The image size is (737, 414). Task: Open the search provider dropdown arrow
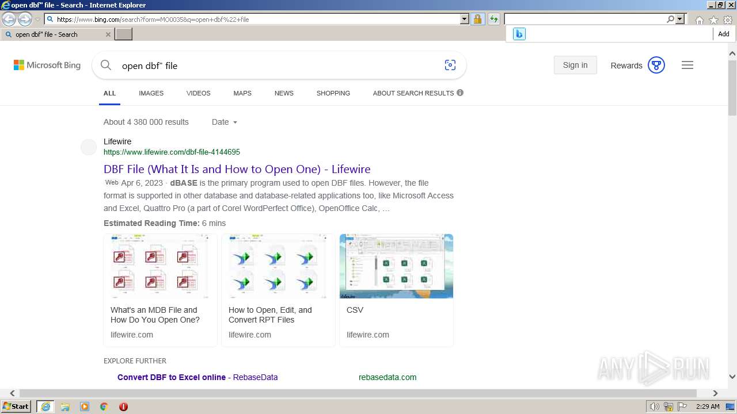pos(680,19)
